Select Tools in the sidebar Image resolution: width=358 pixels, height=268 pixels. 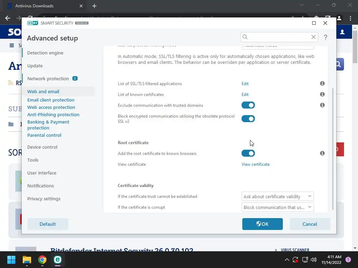33,160
